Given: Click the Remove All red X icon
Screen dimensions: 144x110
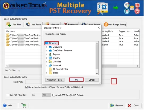Looking at the screenshot, I should pyautogui.click(x=65, y=24).
